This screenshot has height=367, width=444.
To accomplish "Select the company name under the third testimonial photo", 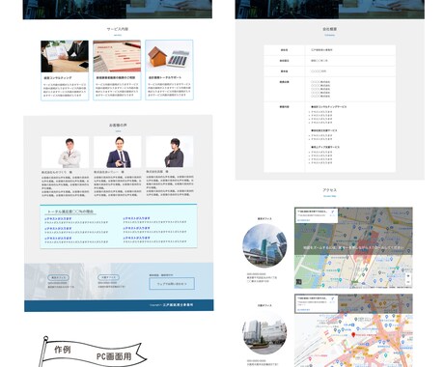I will (157, 172).
